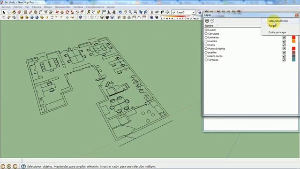Activate the Pan hand tool

(125, 12)
